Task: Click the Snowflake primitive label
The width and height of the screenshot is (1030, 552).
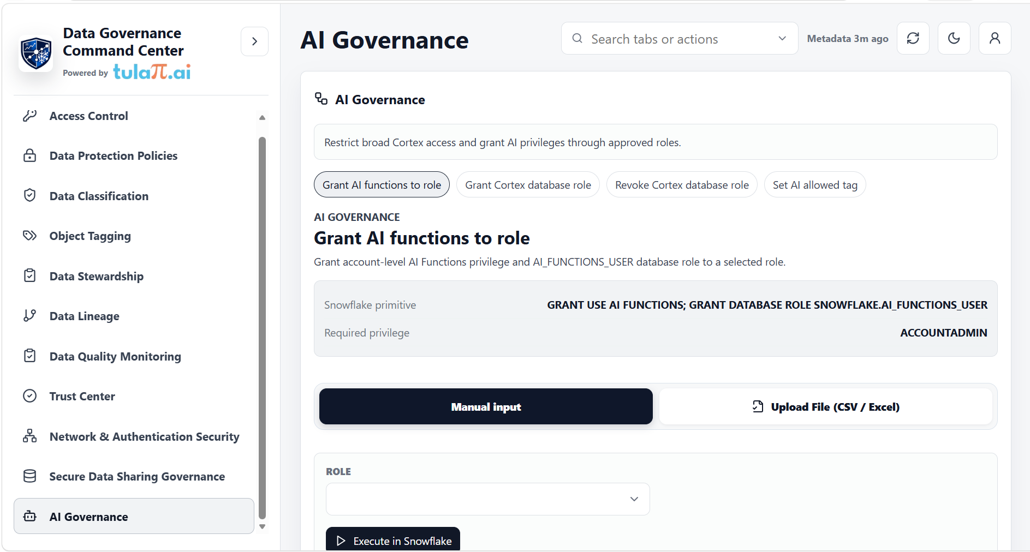Action: point(370,305)
